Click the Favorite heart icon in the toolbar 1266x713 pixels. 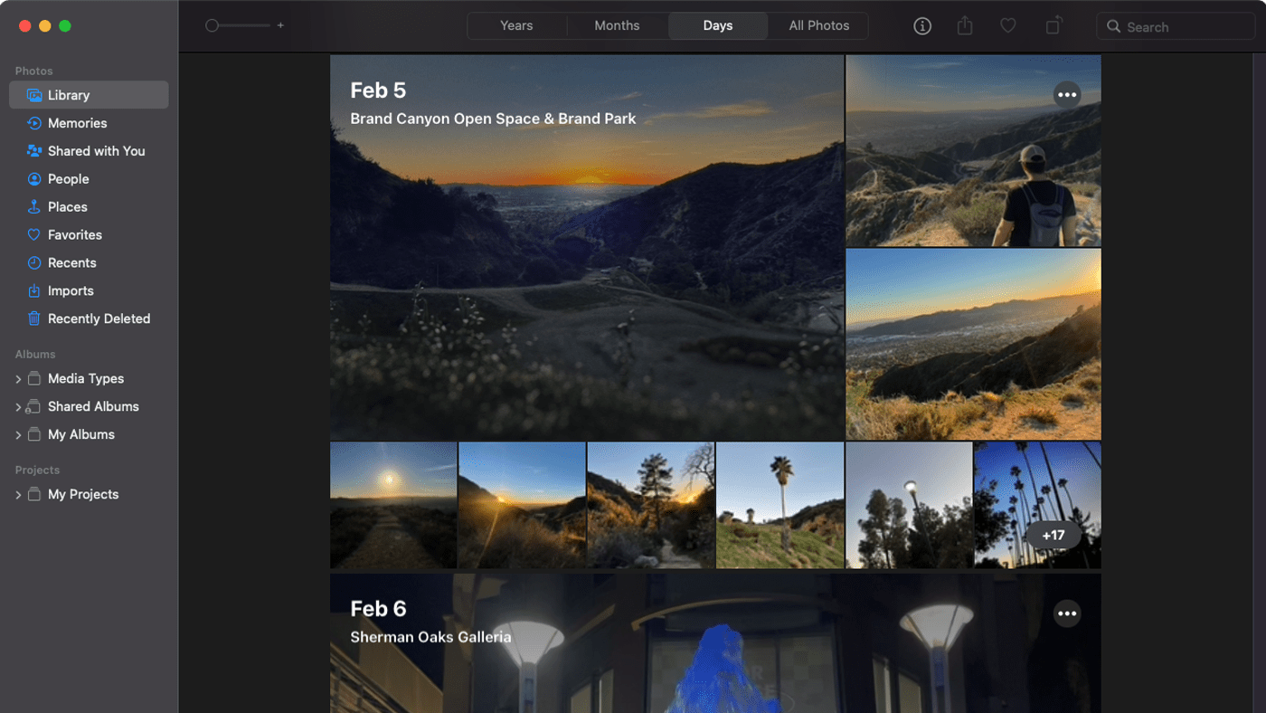tap(1007, 26)
